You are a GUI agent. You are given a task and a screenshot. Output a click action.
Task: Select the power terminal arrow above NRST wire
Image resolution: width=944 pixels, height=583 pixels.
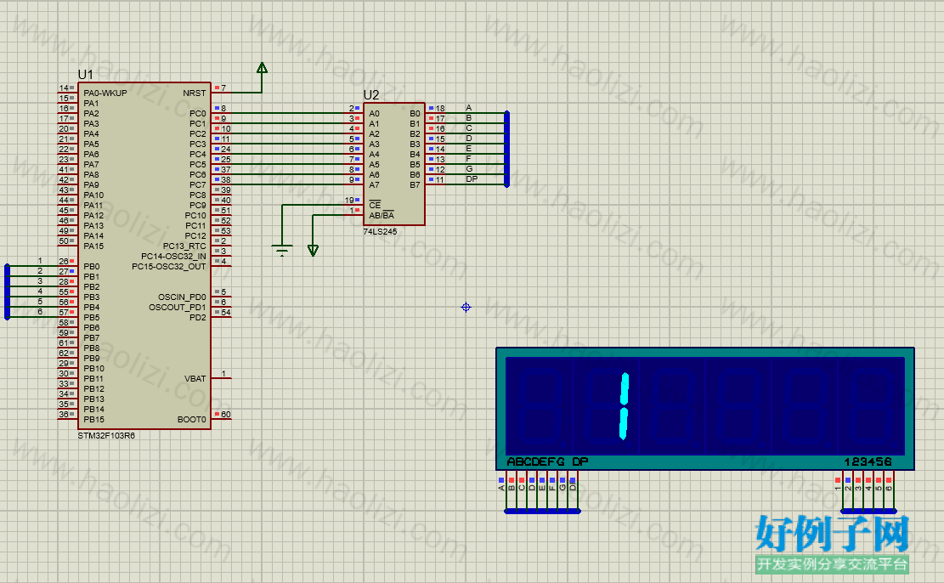tap(262, 68)
